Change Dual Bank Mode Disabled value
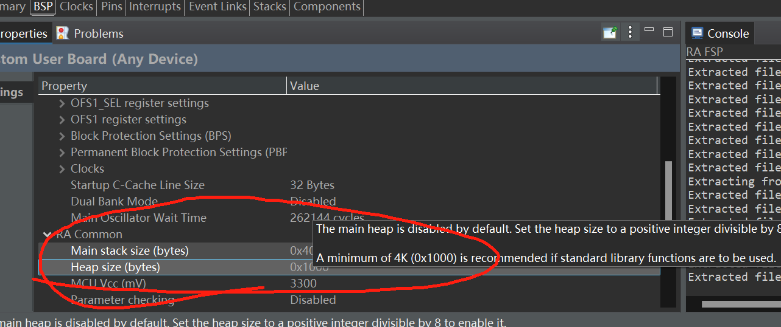This screenshot has height=327, width=781. (x=313, y=201)
